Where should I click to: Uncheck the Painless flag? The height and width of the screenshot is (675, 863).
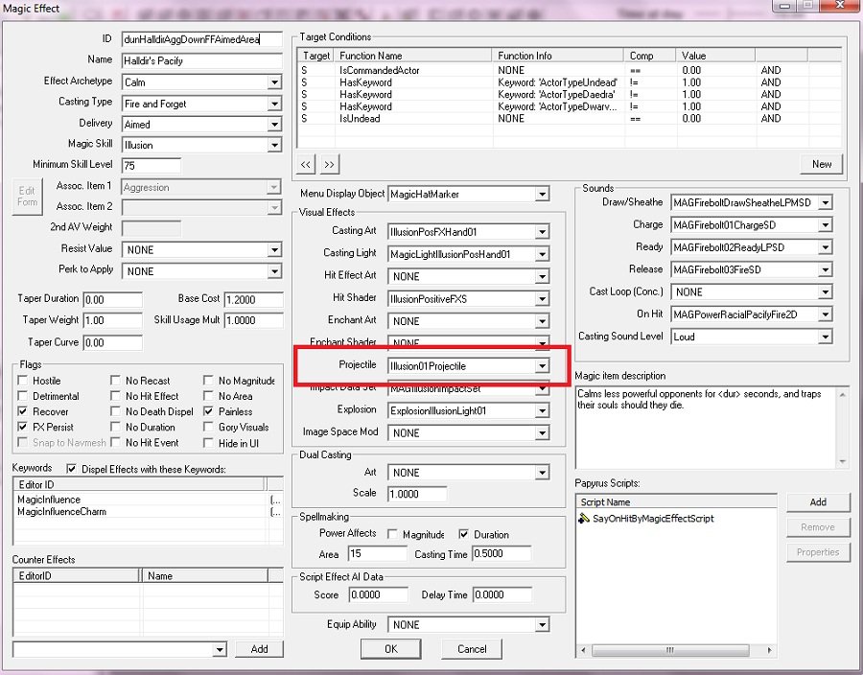click(x=209, y=411)
